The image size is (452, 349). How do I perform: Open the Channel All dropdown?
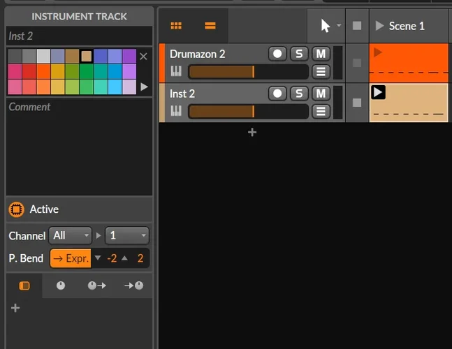71,236
